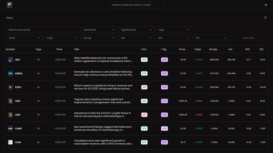The image size is (273, 153).
Task: Click the FUFU ticker symbol
Action: (x=18, y=87)
